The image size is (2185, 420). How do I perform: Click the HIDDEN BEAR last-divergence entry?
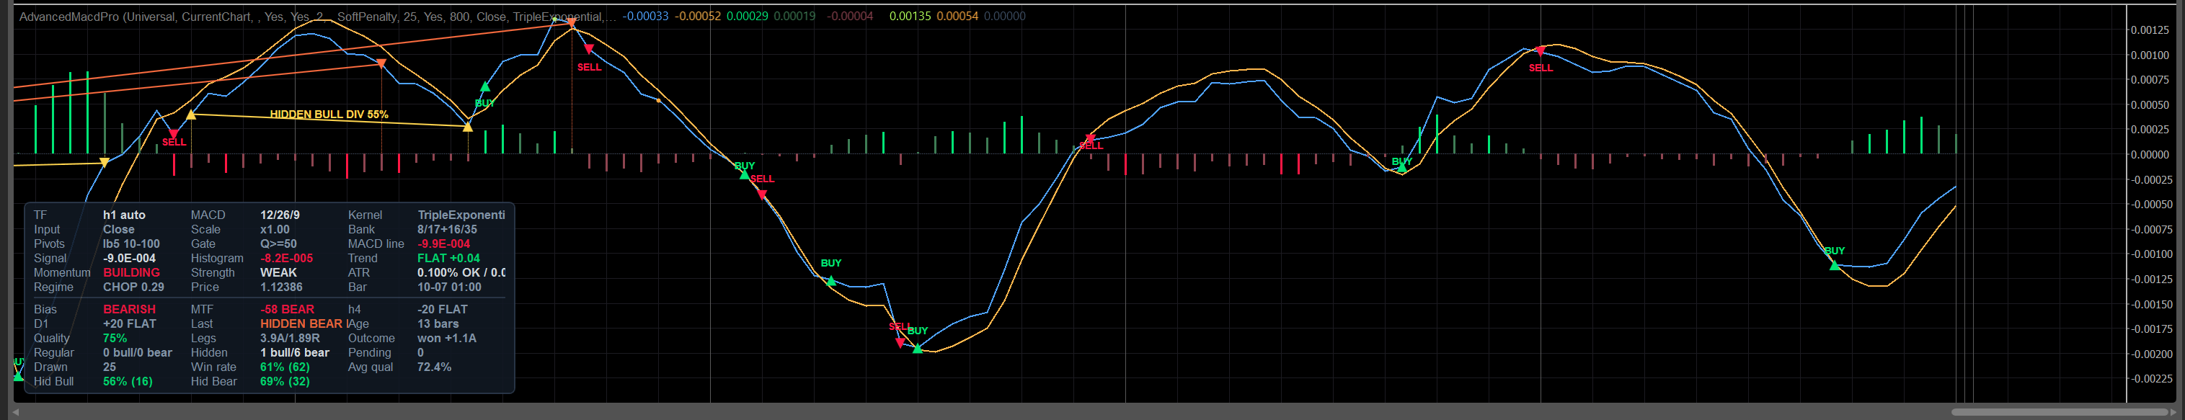[301, 323]
